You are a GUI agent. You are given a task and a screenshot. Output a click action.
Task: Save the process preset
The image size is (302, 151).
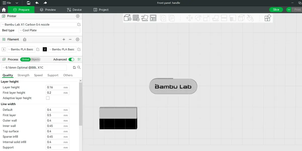(x=74, y=68)
